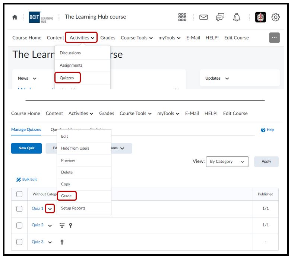Image resolution: width=291 pixels, height=258 pixels.
Task: Check the Quiz 1 checkbox
Action: 19,209
